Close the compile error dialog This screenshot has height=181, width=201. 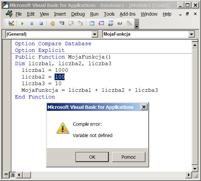pos(144,107)
